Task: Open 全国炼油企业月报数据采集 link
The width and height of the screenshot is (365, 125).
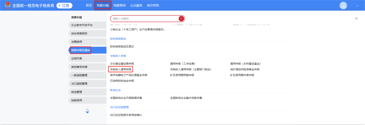Action: (x=126, y=98)
